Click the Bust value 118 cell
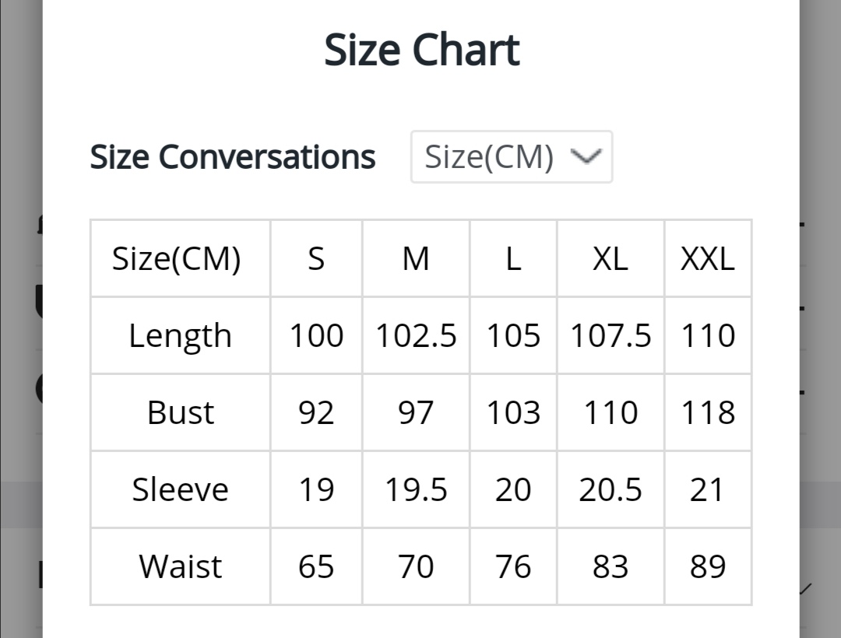The image size is (841, 638). (708, 412)
